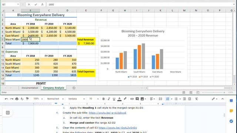Toggle the bulleted list button

[176, 99]
